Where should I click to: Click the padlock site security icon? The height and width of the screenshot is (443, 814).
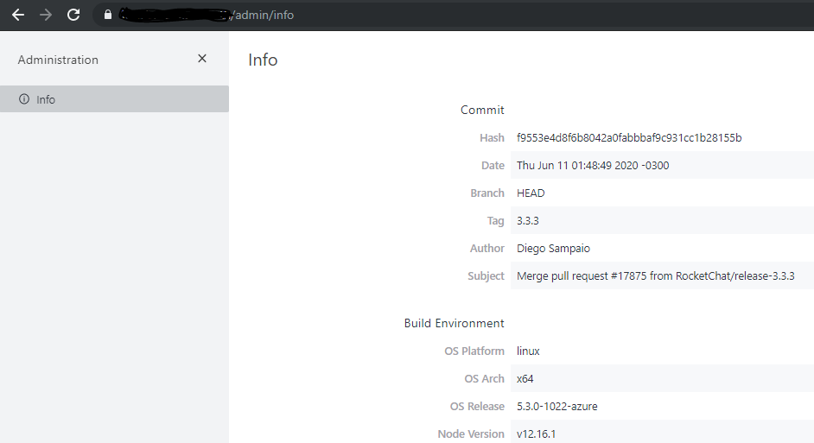[x=107, y=15]
